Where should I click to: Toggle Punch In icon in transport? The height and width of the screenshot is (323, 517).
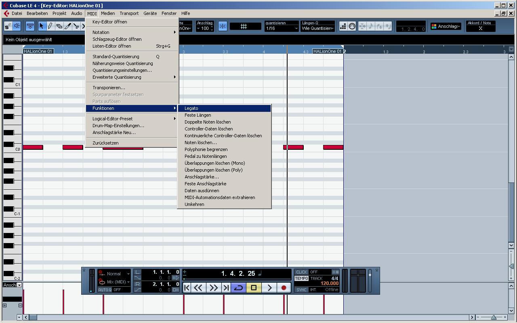[137, 278]
